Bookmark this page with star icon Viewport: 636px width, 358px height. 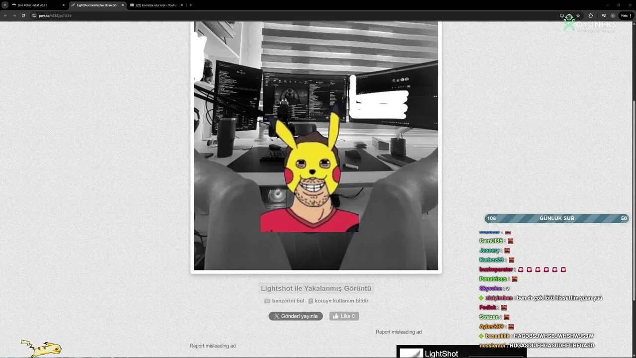pyautogui.click(x=578, y=15)
